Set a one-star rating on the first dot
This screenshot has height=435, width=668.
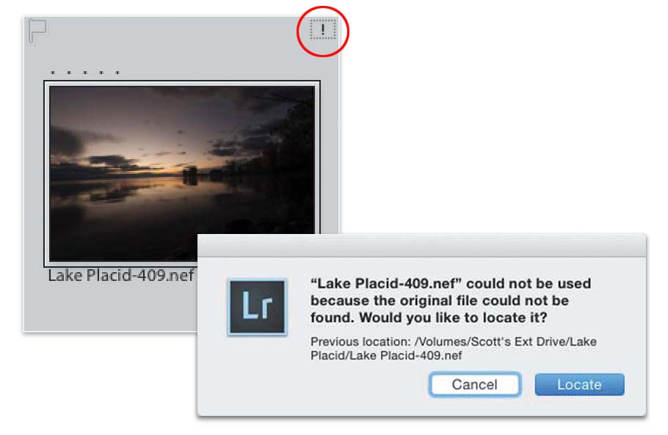pyautogui.click(x=52, y=73)
